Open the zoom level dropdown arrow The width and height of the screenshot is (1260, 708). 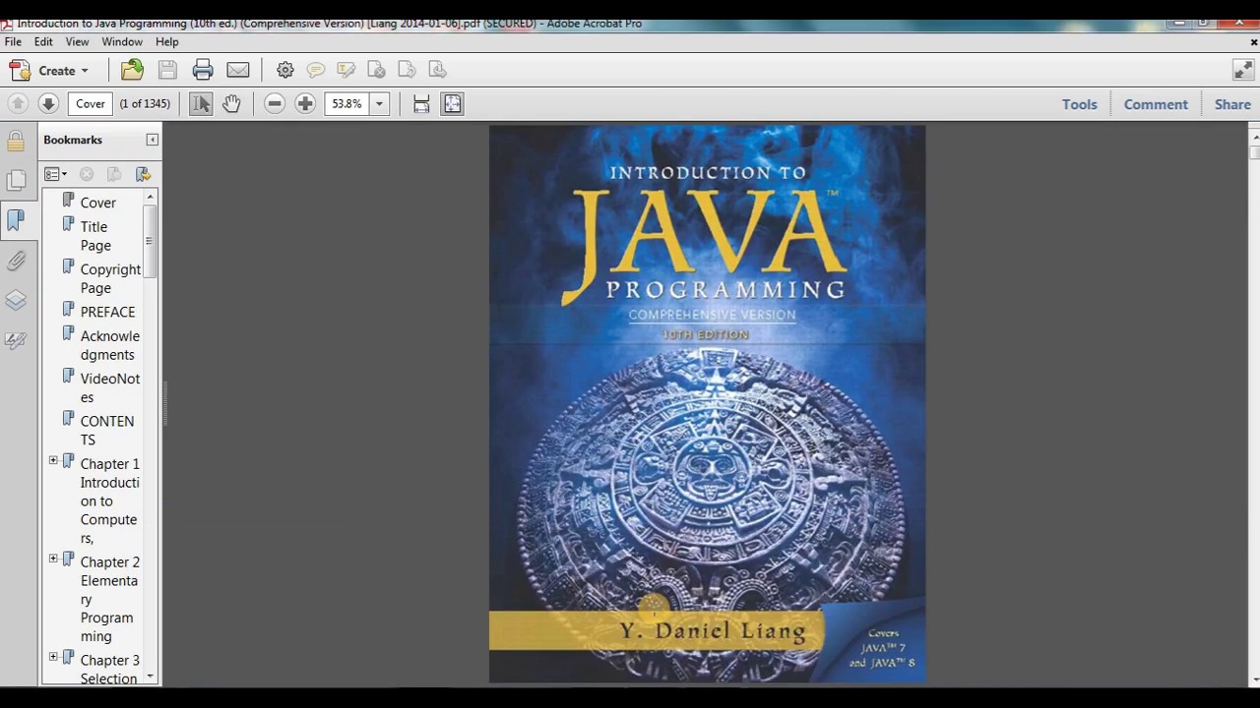[379, 103]
